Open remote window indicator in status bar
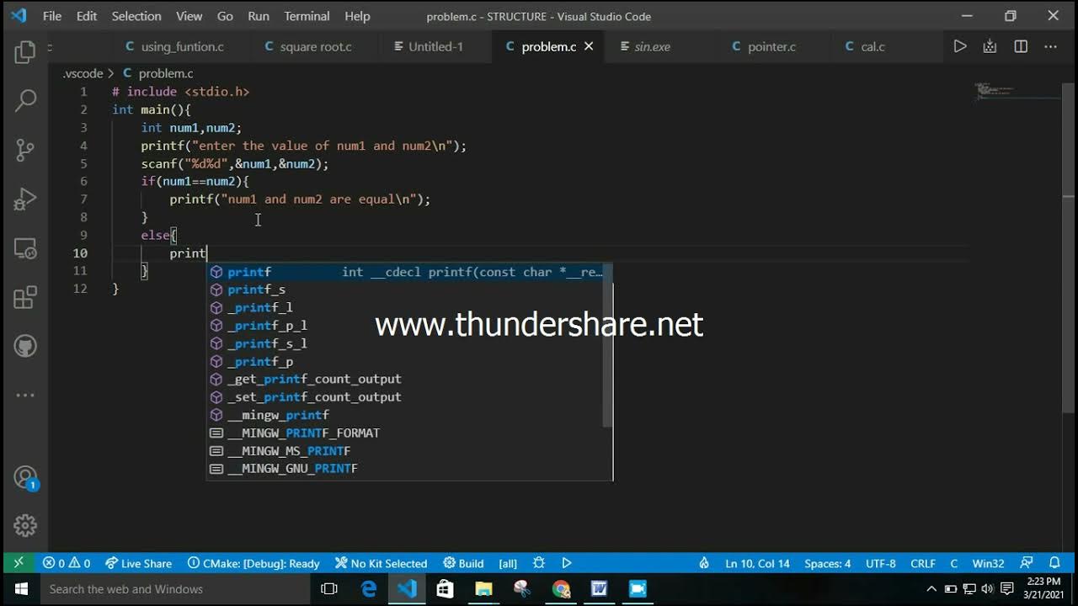 click(x=19, y=563)
